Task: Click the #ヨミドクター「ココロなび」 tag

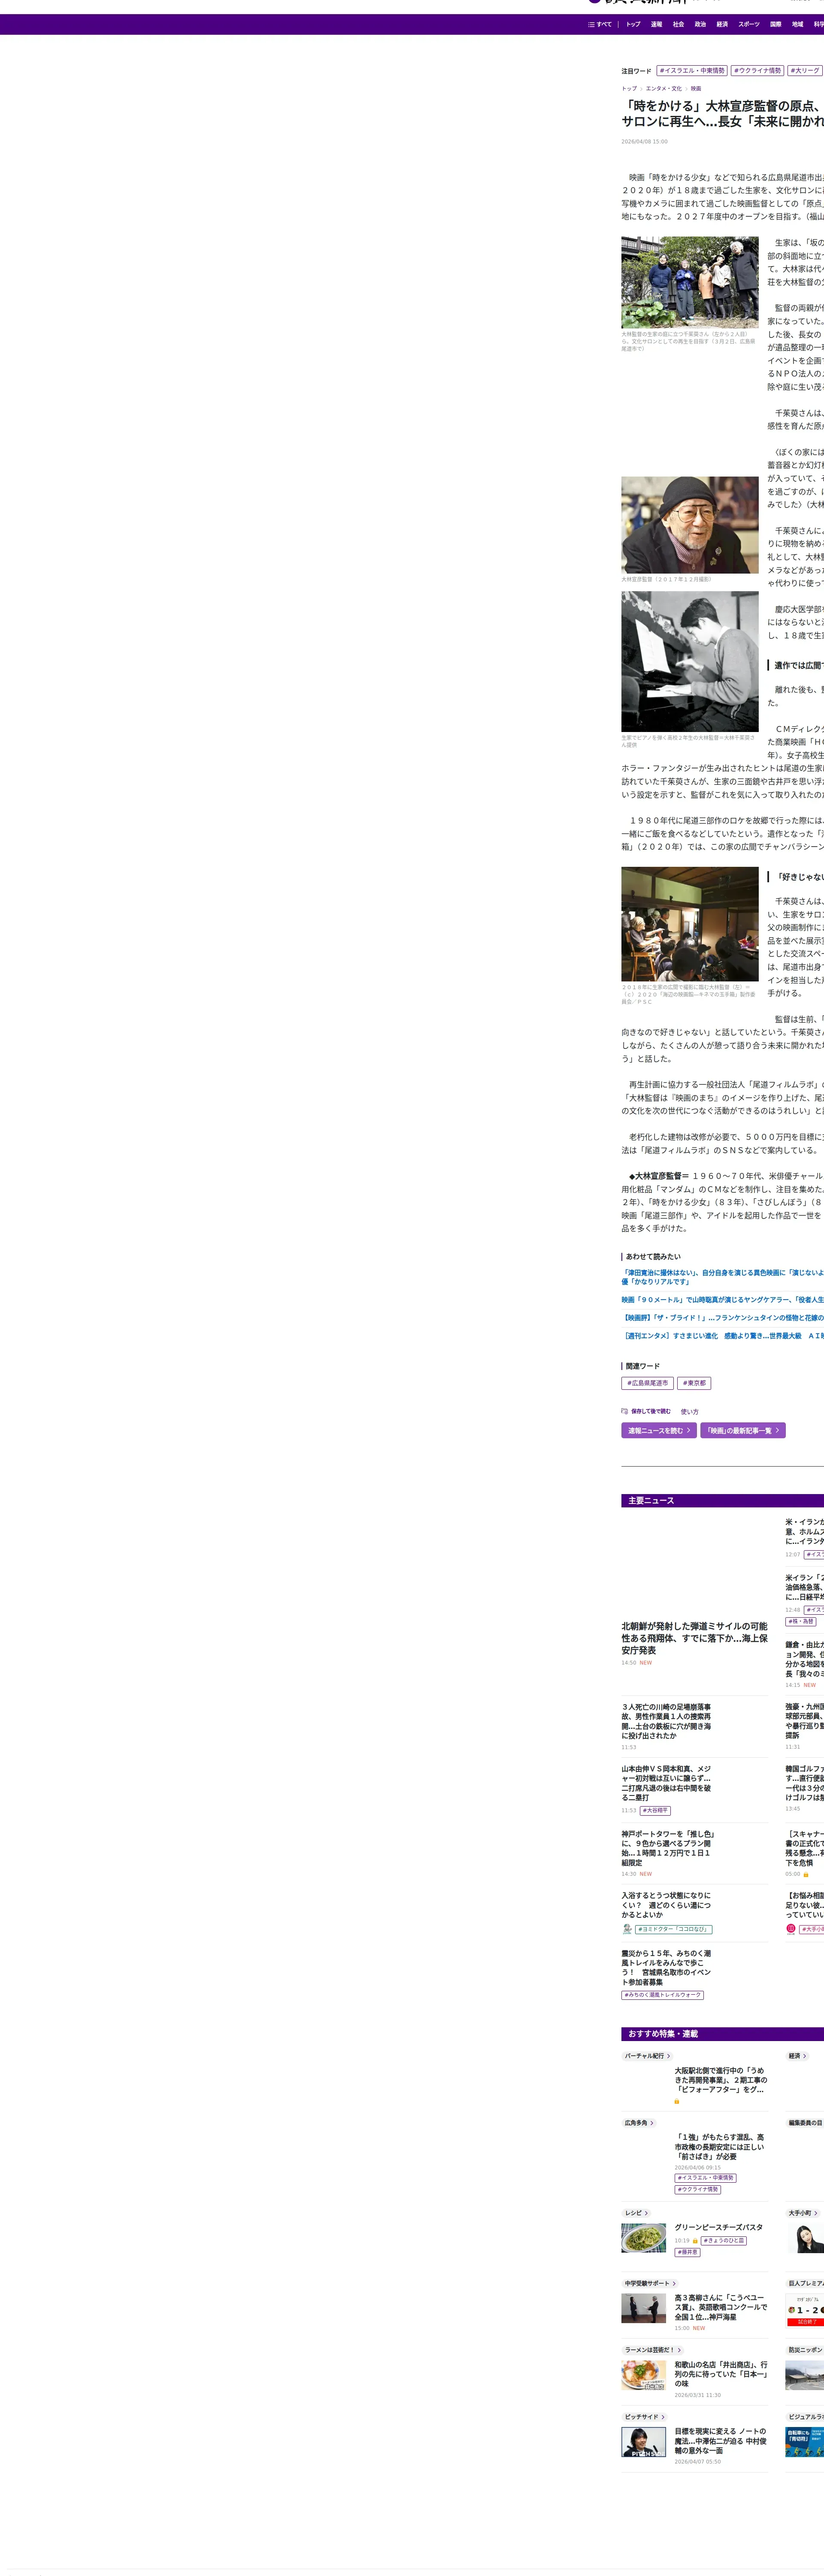Action: coord(674,1929)
